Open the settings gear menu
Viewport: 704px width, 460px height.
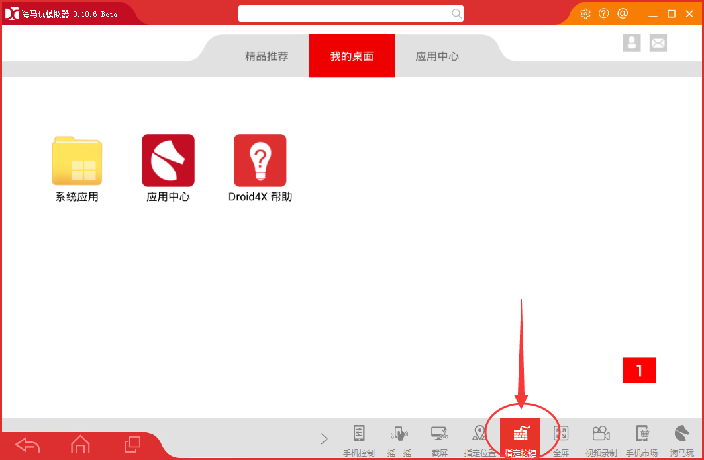585,13
